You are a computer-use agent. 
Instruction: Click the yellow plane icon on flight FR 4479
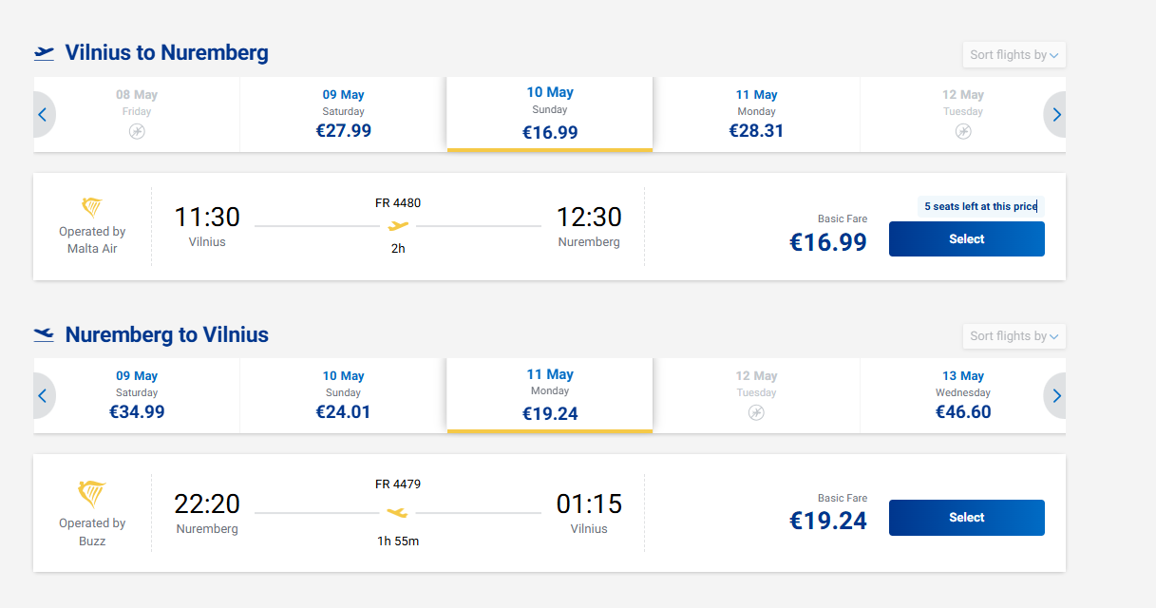[398, 513]
